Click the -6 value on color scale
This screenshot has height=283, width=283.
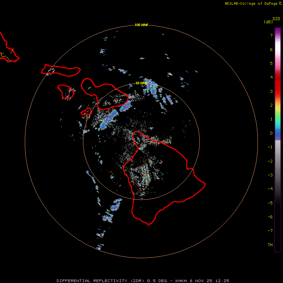coord(270,217)
